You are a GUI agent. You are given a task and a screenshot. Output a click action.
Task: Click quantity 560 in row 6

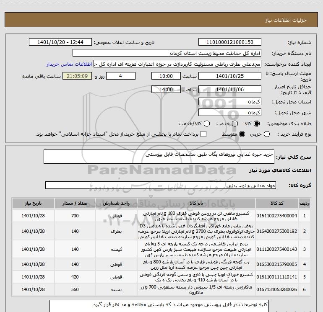tap(75, 289)
